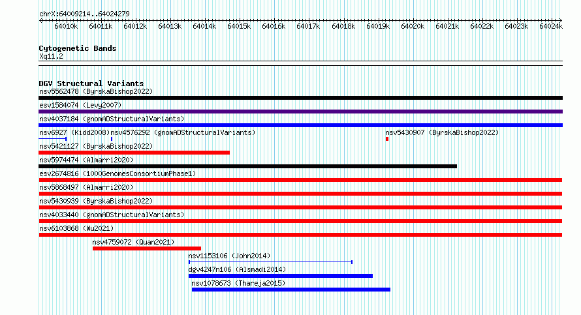Image resolution: width=581 pixels, height=315 pixels.
Task: Select the blue nsv4037184 variant bar
Action: point(300,125)
